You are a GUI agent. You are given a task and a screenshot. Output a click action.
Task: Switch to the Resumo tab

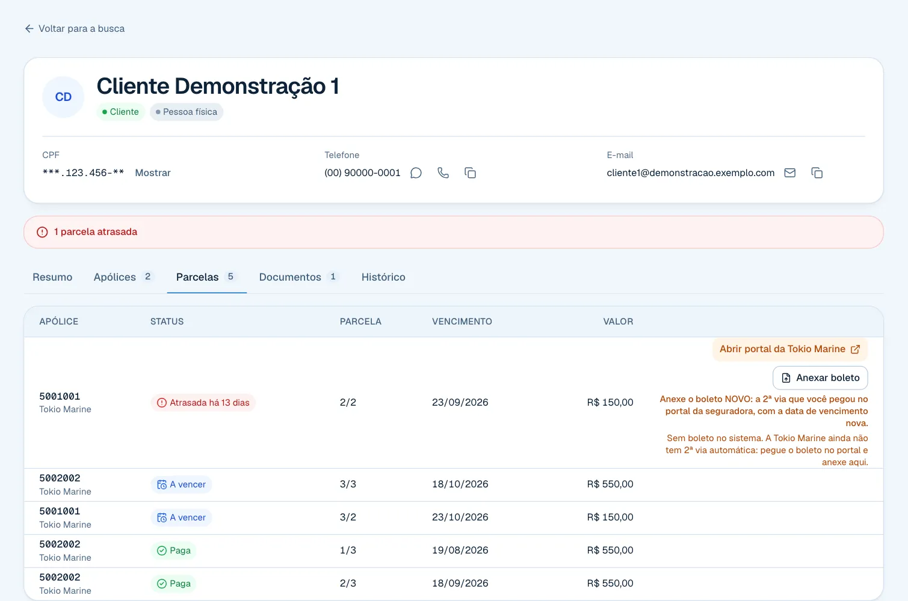click(52, 277)
